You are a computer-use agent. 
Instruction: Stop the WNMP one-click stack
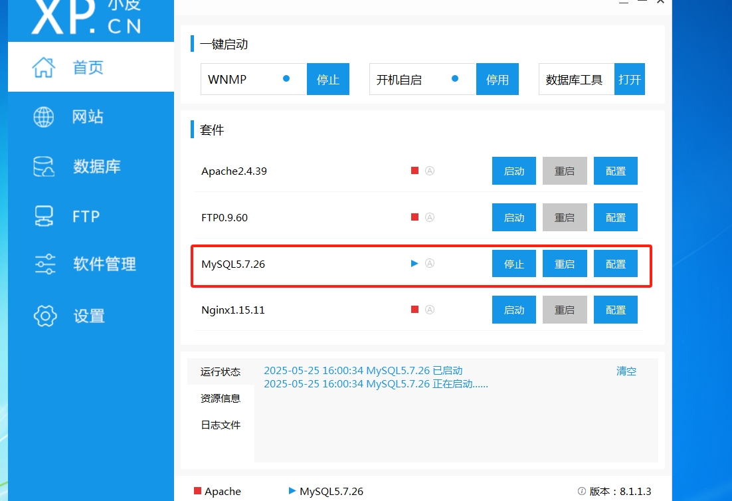327,79
